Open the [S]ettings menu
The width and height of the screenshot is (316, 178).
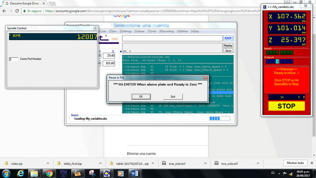click(x=125, y=31)
